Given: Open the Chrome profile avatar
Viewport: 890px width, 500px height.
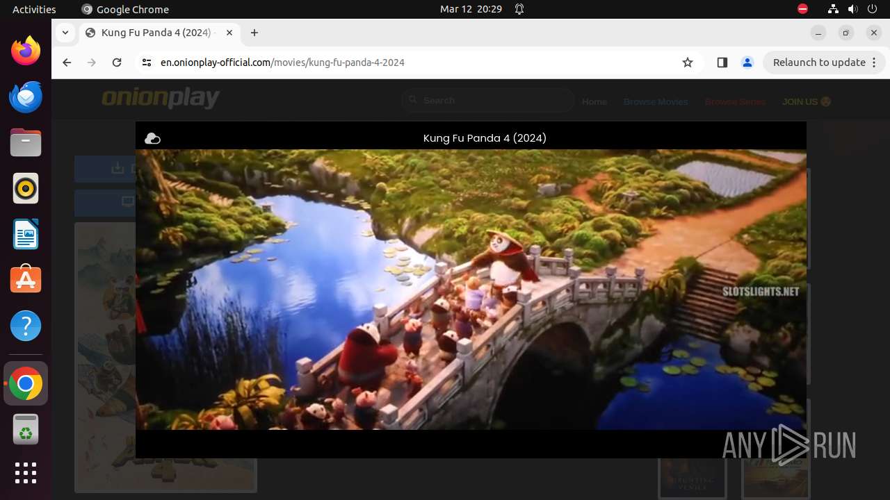Looking at the screenshot, I should pos(747,62).
